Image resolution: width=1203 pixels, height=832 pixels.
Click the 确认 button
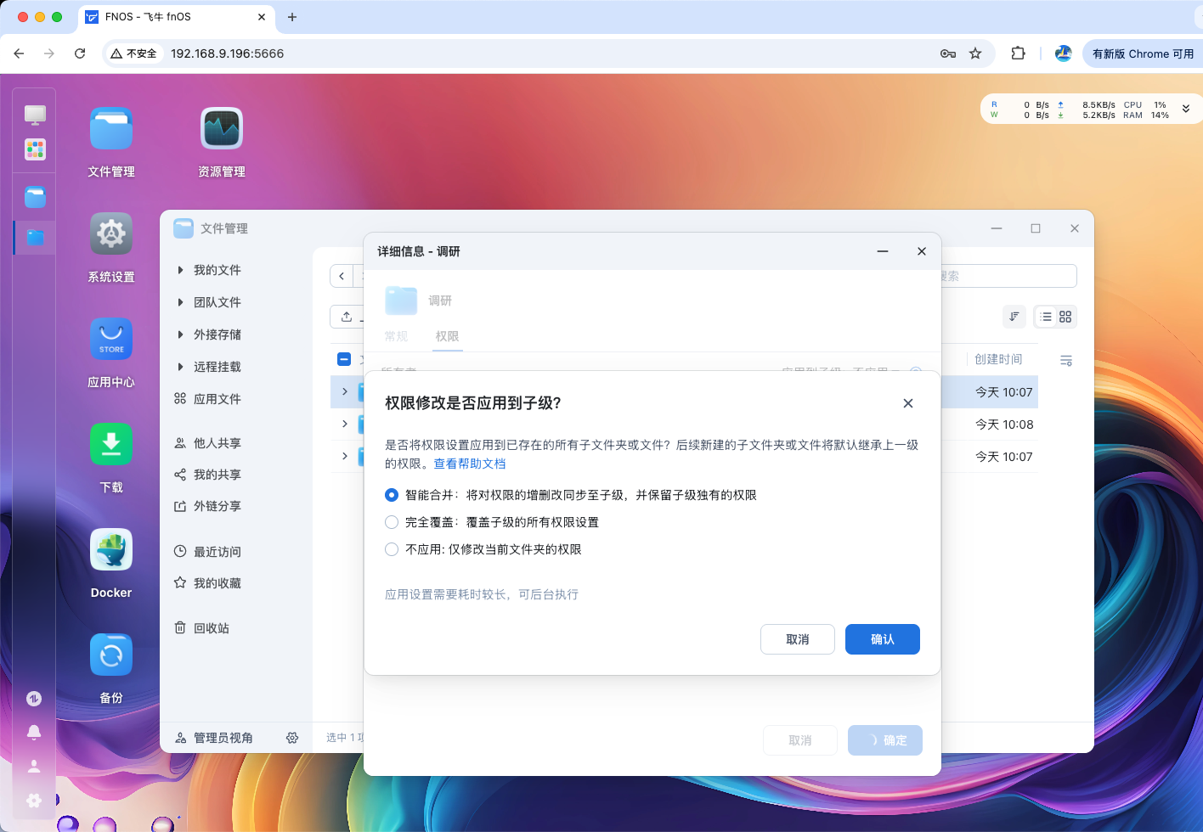pos(882,639)
